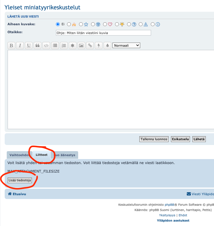Open the Yksityisyys privacy link
Viewport: 214px width, 226px height.
tap(167, 215)
